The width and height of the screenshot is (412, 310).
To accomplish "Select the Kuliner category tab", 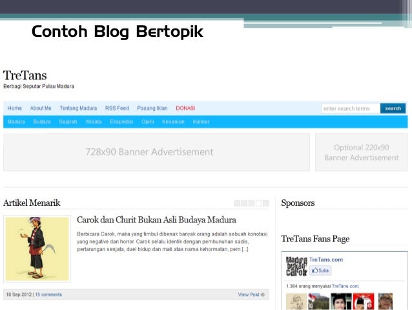I will coord(201,122).
